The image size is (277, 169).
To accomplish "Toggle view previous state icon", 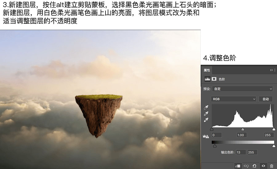I will tap(246, 166).
